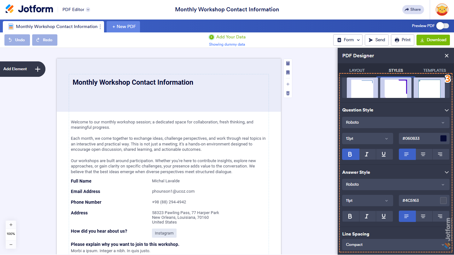Click the Undo button
Image resolution: width=454 pixels, height=255 pixels.
click(x=17, y=40)
